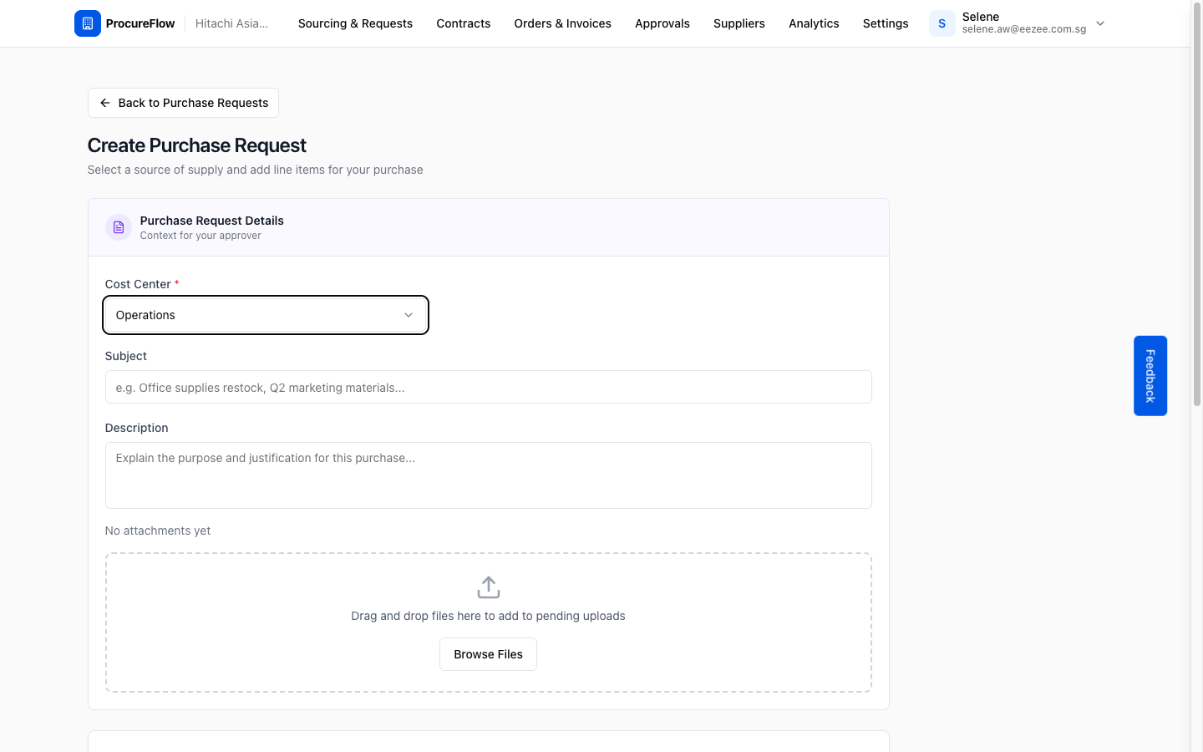This screenshot has width=1203, height=752.
Task: Click the ProcureFlow building logo icon
Action: [x=88, y=23]
